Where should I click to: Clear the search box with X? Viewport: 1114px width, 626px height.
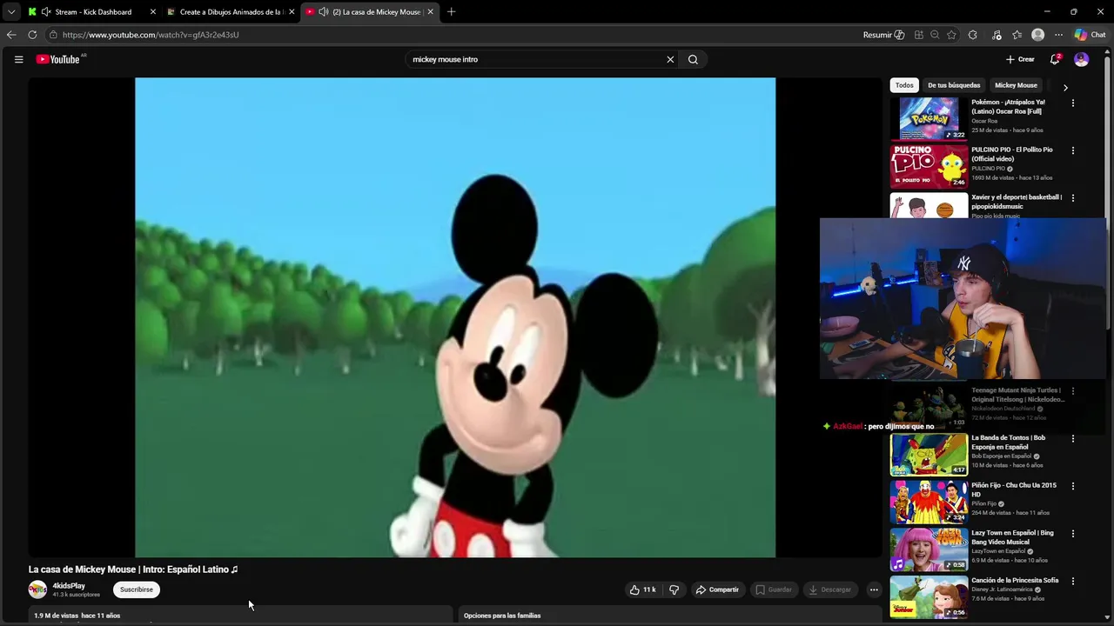pyautogui.click(x=670, y=59)
